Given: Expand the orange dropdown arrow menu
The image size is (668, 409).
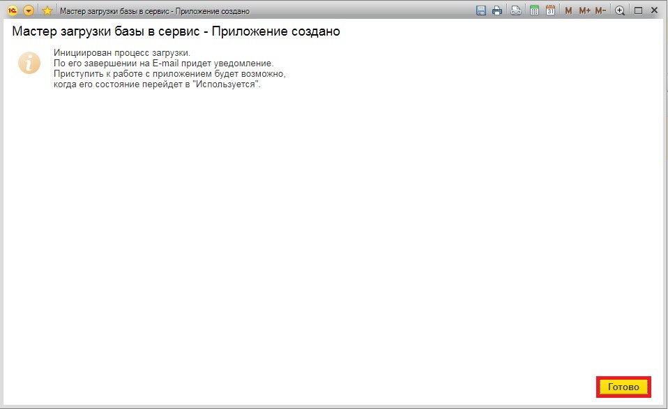Looking at the screenshot, I should pos(29,10).
